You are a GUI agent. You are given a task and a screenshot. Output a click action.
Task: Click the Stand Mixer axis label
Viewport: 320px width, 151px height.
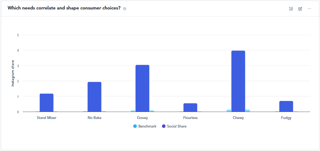47,118
